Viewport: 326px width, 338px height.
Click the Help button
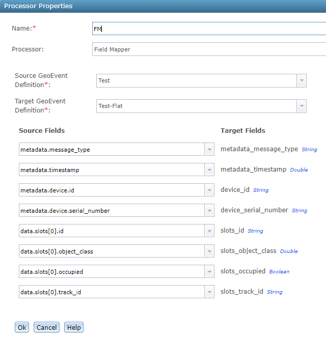coord(74,327)
